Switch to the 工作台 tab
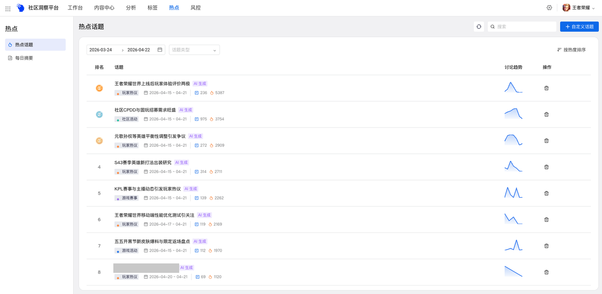Image resolution: width=602 pixels, height=294 pixels. [x=75, y=8]
